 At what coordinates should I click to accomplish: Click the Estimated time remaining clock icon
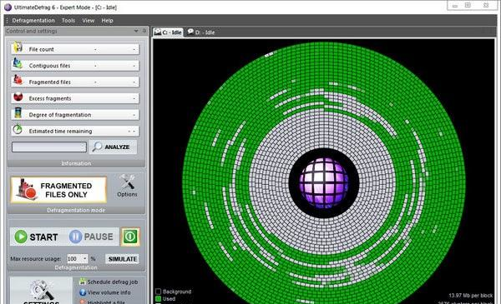[18, 129]
